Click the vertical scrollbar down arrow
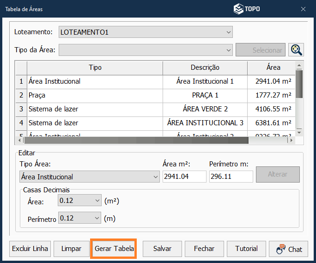This screenshot has width=316, height=263. pyautogui.click(x=299, y=132)
